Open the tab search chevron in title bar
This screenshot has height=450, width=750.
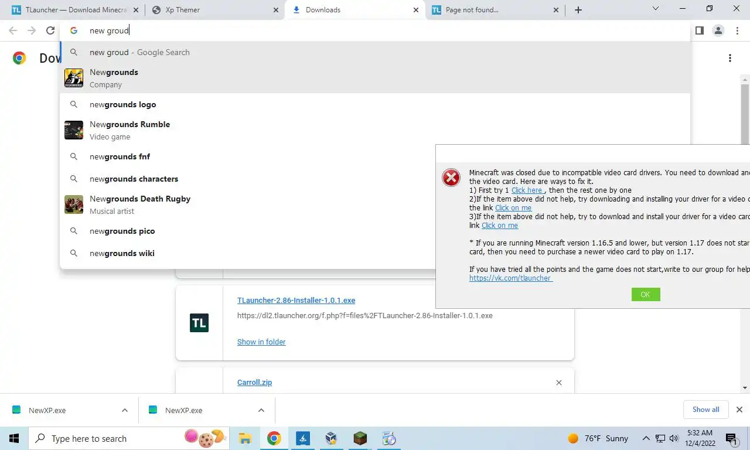coord(656,8)
